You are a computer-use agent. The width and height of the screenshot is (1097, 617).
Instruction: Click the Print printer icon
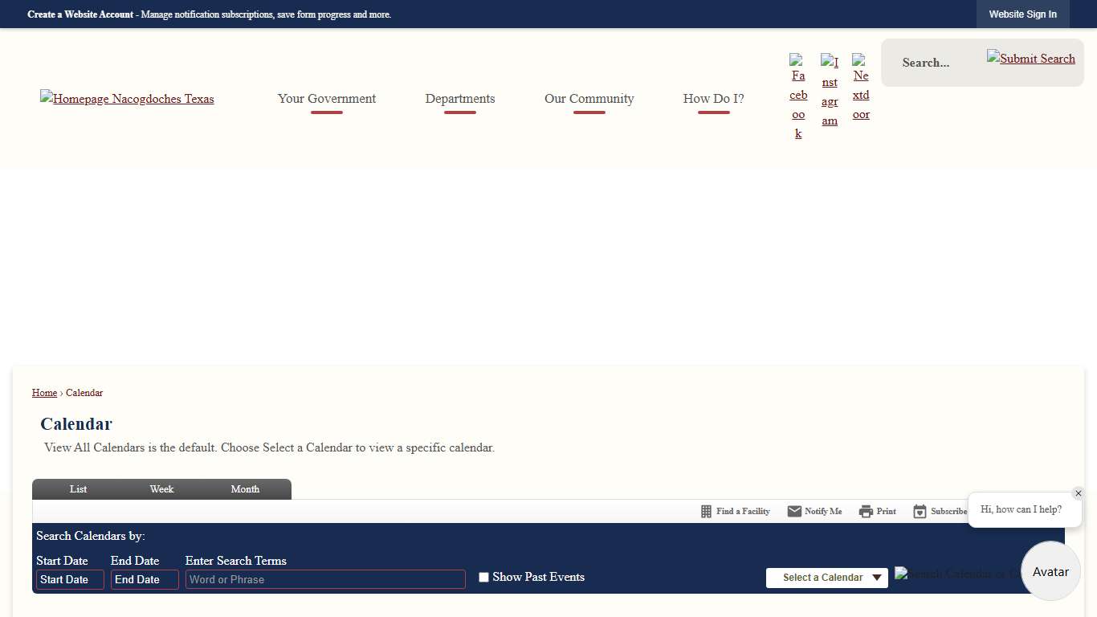(866, 512)
